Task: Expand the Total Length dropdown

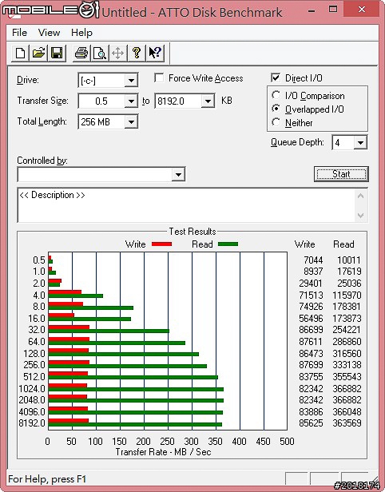Action: [x=131, y=121]
